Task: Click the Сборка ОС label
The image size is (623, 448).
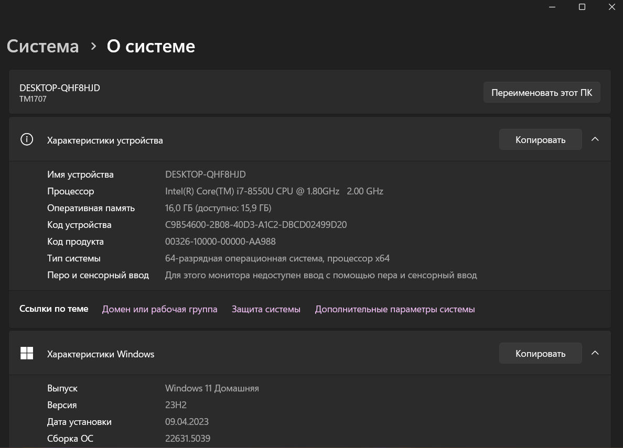Action: point(70,439)
